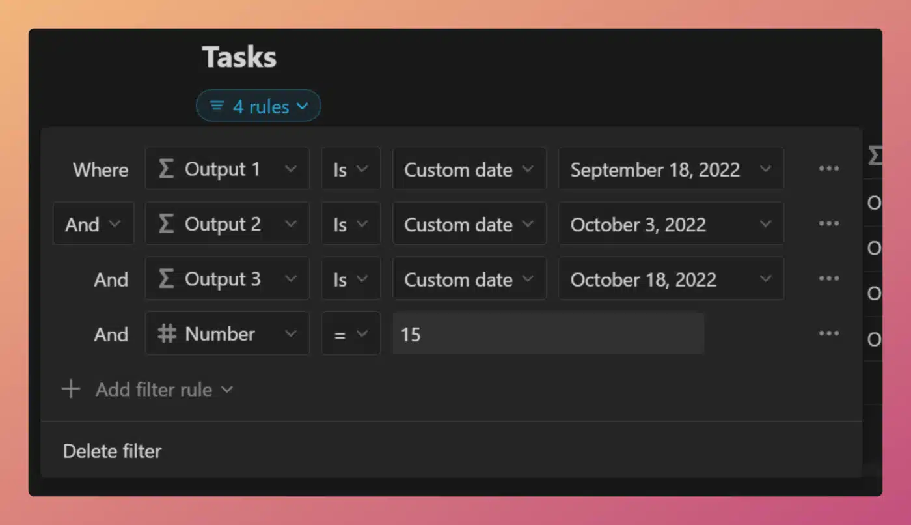911x525 pixels.
Task: Click the hash icon of the Number property
Action: [x=167, y=333]
